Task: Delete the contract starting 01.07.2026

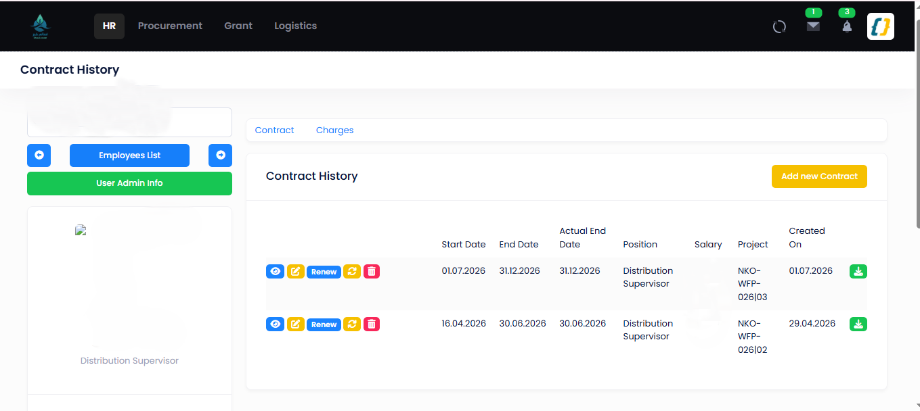Action: pos(372,271)
